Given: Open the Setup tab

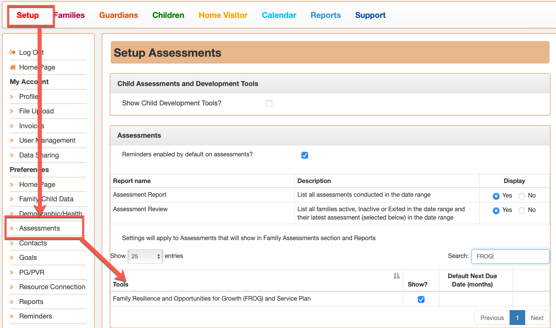Looking at the screenshot, I should [28, 15].
